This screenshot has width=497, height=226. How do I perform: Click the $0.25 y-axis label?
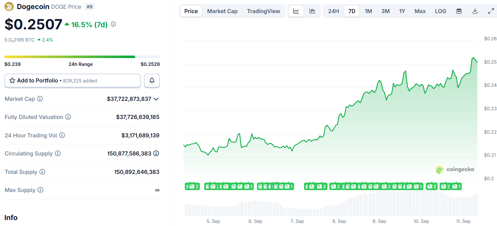(x=490, y=62)
